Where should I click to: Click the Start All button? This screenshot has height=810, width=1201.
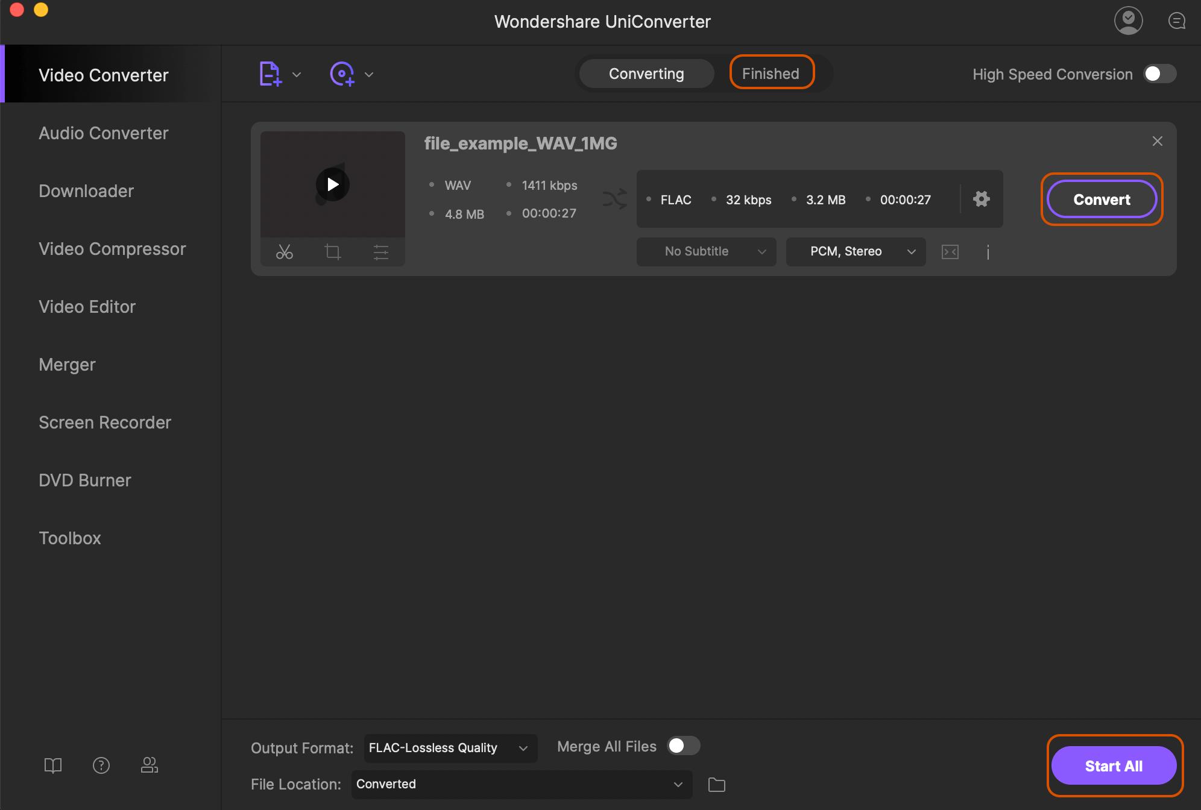coord(1115,765)
